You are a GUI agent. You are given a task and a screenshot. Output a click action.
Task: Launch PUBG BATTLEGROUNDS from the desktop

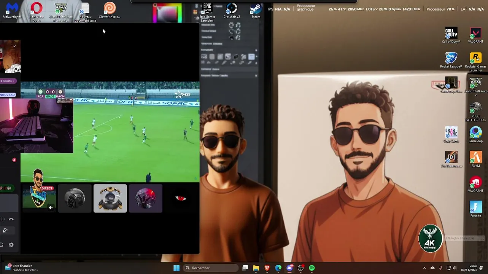tap(475, 112)
